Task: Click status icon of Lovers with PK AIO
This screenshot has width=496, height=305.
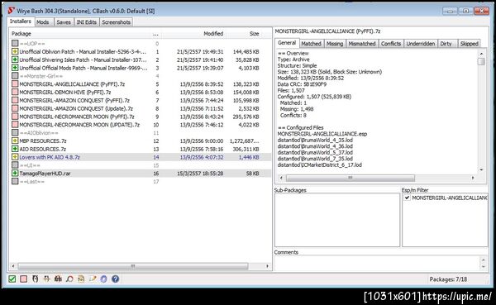Action: (15, 157)
